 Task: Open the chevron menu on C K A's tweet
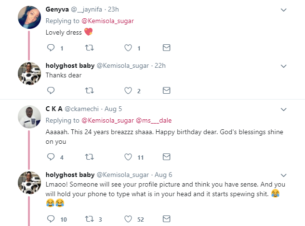[x=284, y=109]
